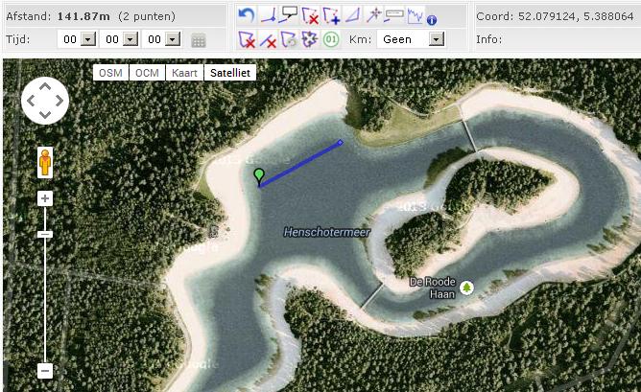Image resolution: width=641 pixels, height=392 pixels.
Task: Delete the whole route polygon
Action: click(247, 39)
